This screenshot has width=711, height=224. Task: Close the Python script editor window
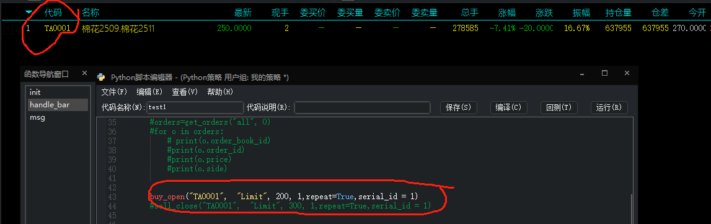click(627, 73)
